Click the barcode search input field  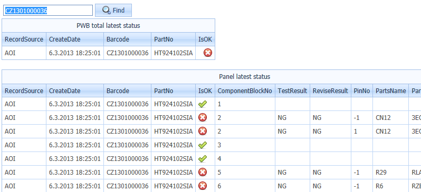[x=48, y=11]
